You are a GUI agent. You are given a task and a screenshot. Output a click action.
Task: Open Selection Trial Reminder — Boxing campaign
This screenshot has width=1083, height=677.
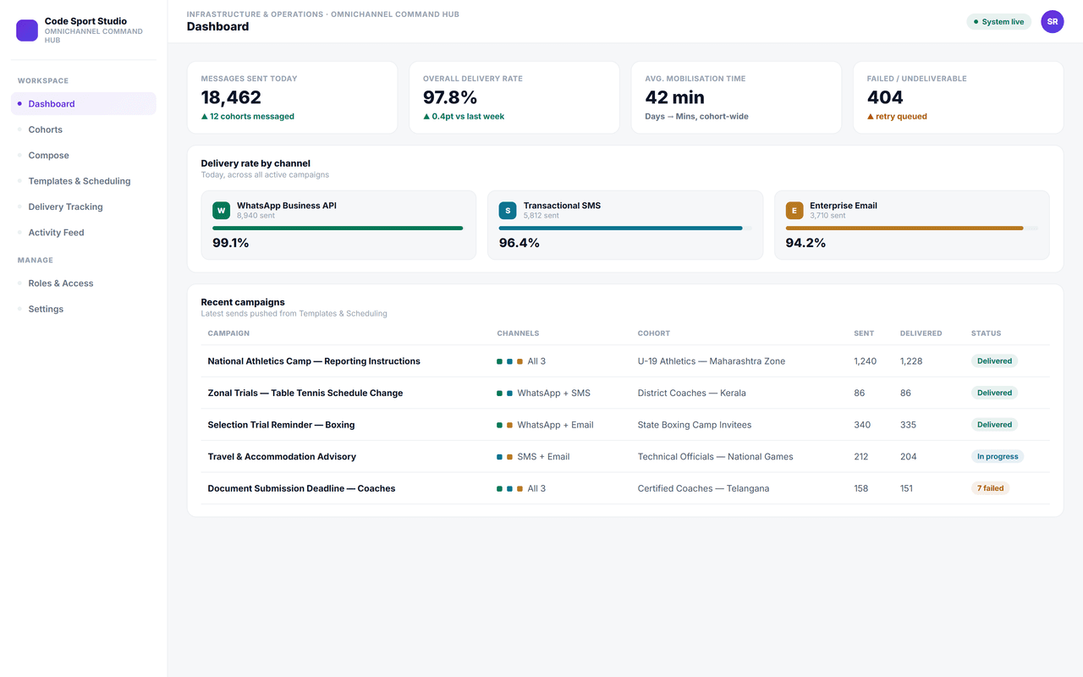[x=281, y=425]
